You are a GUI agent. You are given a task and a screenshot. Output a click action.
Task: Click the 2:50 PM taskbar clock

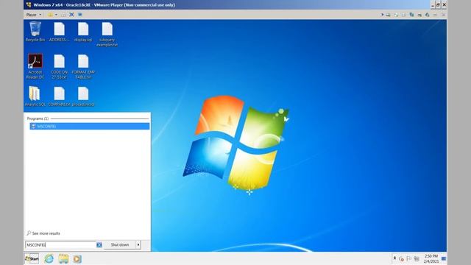pyautogui.click(x=431, y=258)
